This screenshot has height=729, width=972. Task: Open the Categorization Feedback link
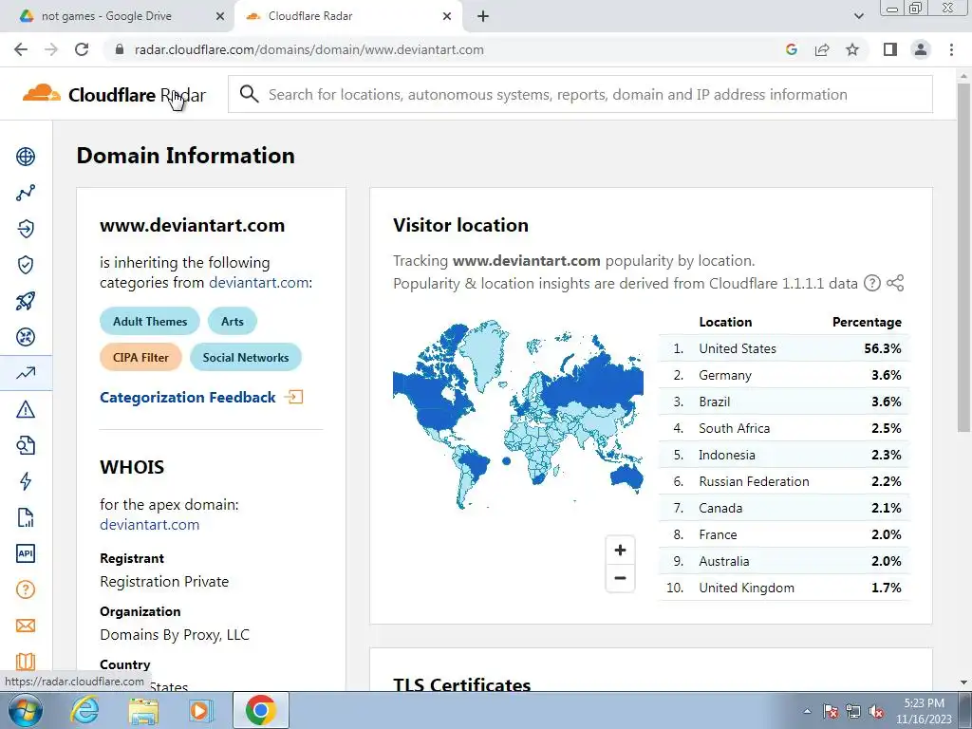point(201,398)
